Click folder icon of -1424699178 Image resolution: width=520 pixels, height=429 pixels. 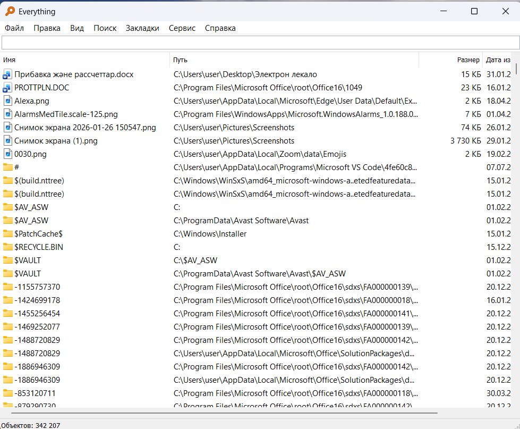[7, 300]
